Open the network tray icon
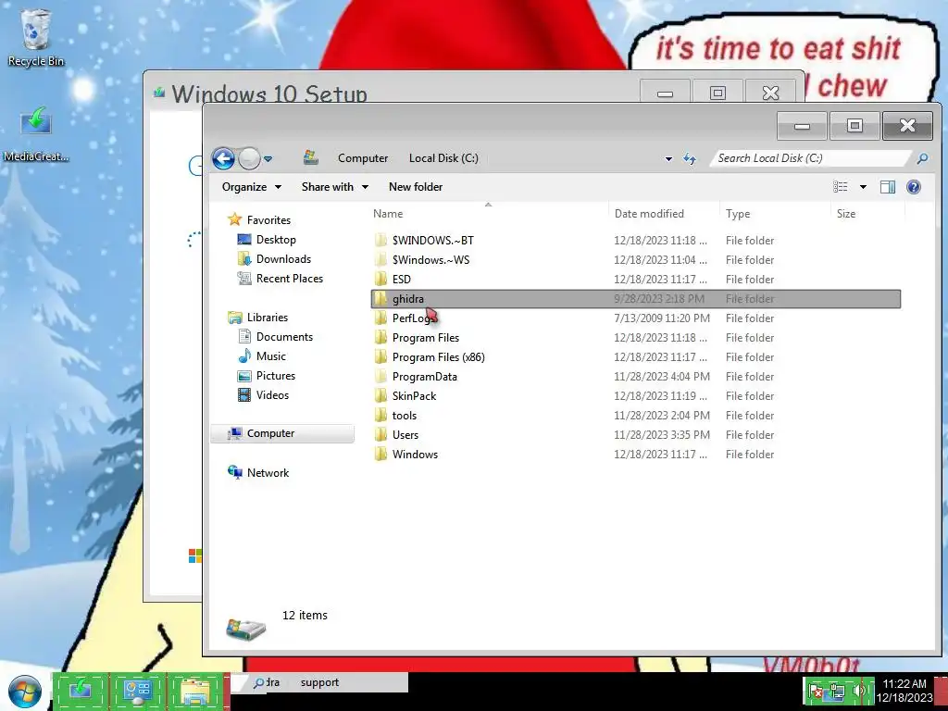Viewport: 948px width, 711px height. (x=837, y=691)
